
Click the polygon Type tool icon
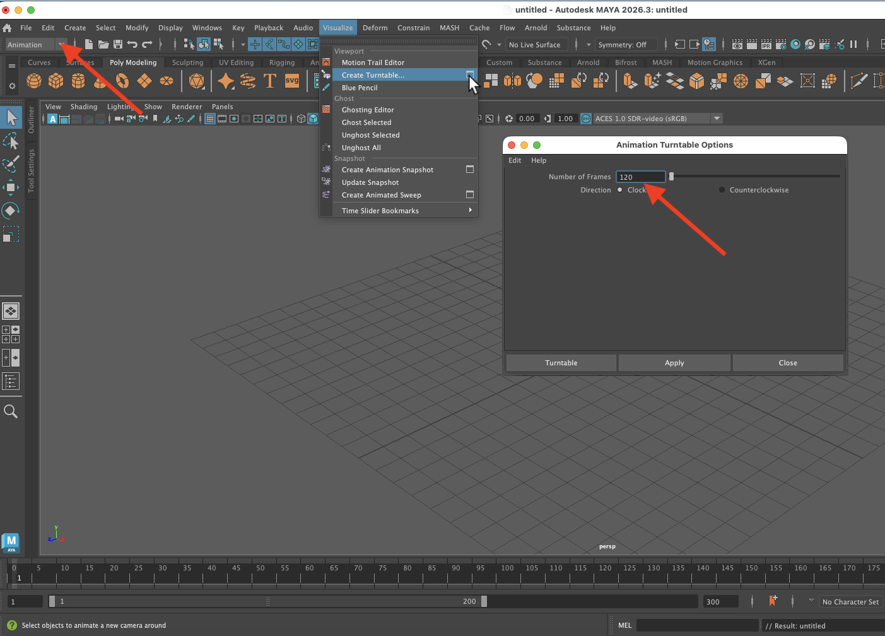[x=270, y=81]
